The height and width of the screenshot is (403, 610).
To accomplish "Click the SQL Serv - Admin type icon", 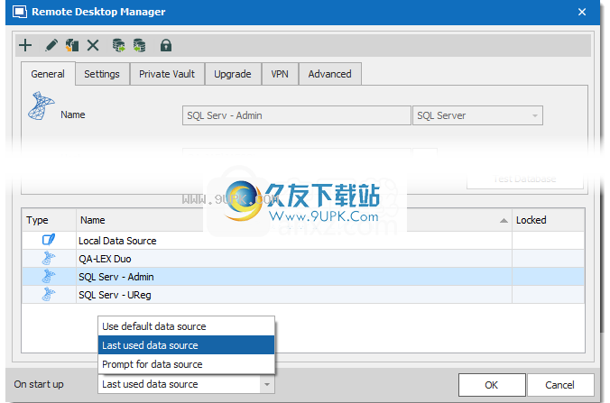I will (x=49, y=276).
